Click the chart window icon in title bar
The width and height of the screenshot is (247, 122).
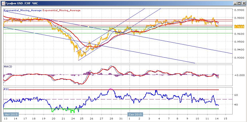click(3, 3)
